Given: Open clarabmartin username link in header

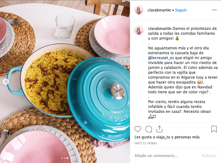Looking at the screenshot, I should point(159,10).
